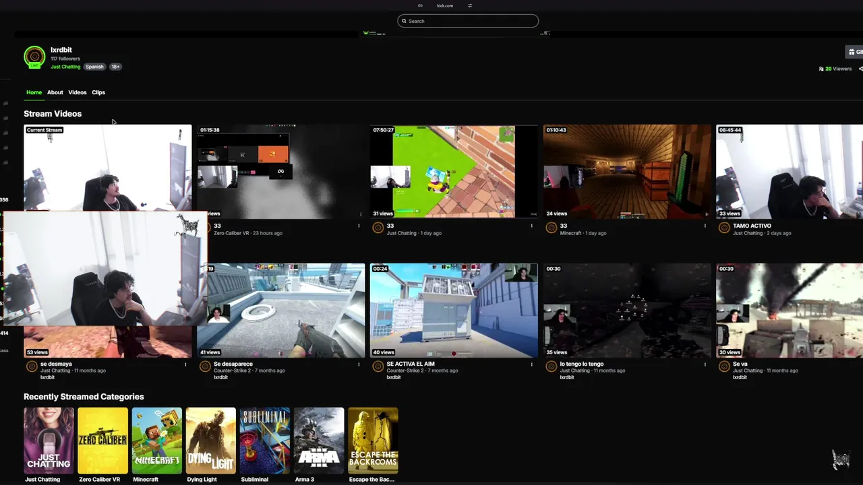Click the lxrdbit channel name heading
Screen dimensions: 863x485
click(x=61, y=50)
